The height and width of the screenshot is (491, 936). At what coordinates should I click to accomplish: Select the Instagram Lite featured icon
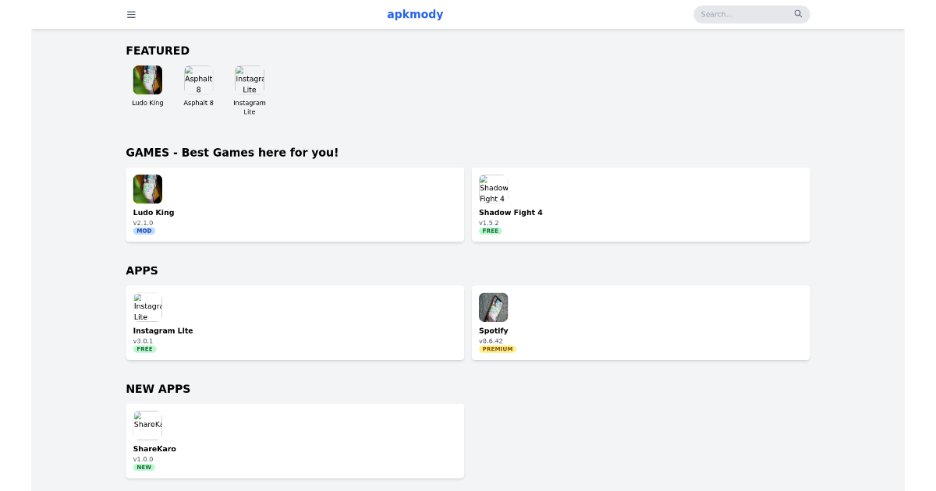(249, 79)
